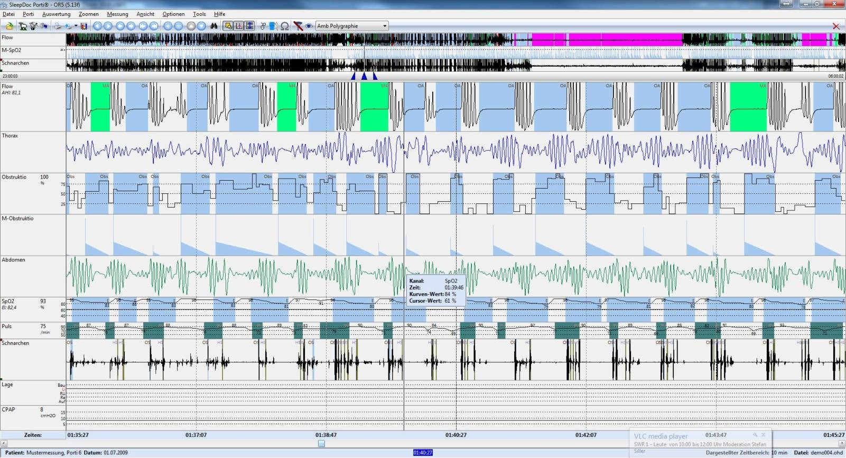The image size is (846, 458).
Task: Click the demo004.ohd file name in status bar
Action: click(x=827, y=453)
